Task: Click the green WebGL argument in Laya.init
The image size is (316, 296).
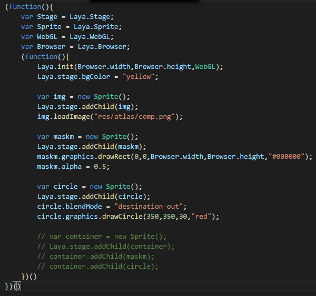Action: pyautogui.click(x=205, y=67)
